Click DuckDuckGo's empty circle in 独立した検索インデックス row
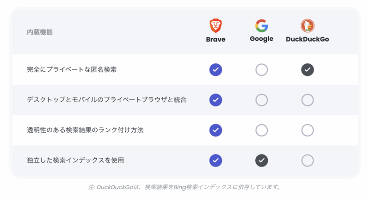370x198 pixels. click(308, 161)
